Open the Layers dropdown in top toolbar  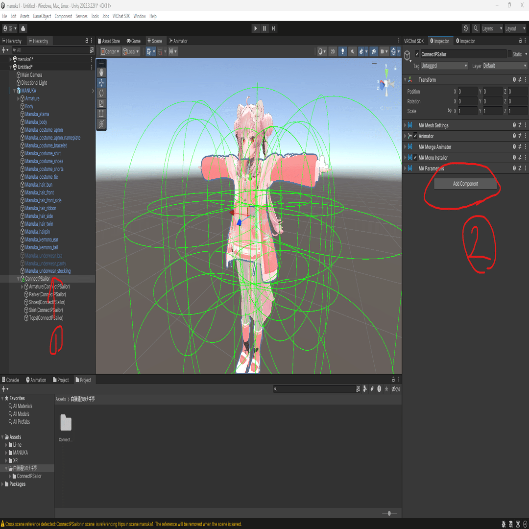tap(492, 29)
